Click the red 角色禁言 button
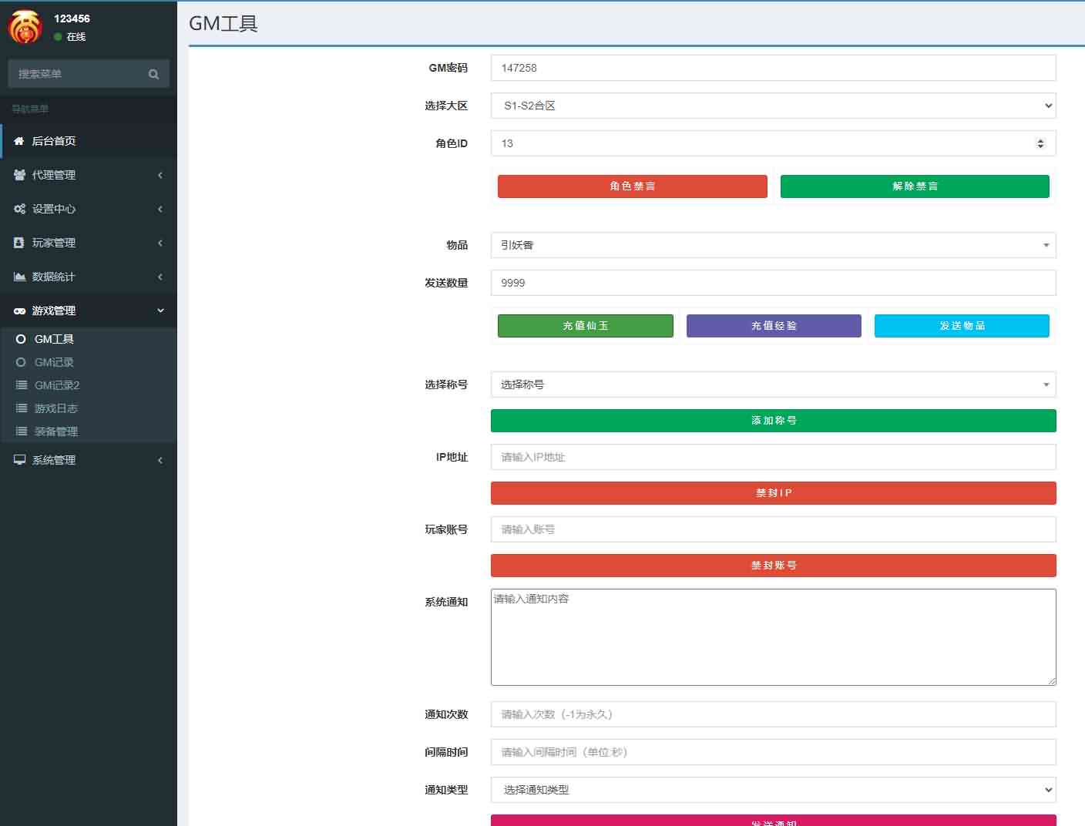This screenshot has width=1085, height=826. click(632, 186)
